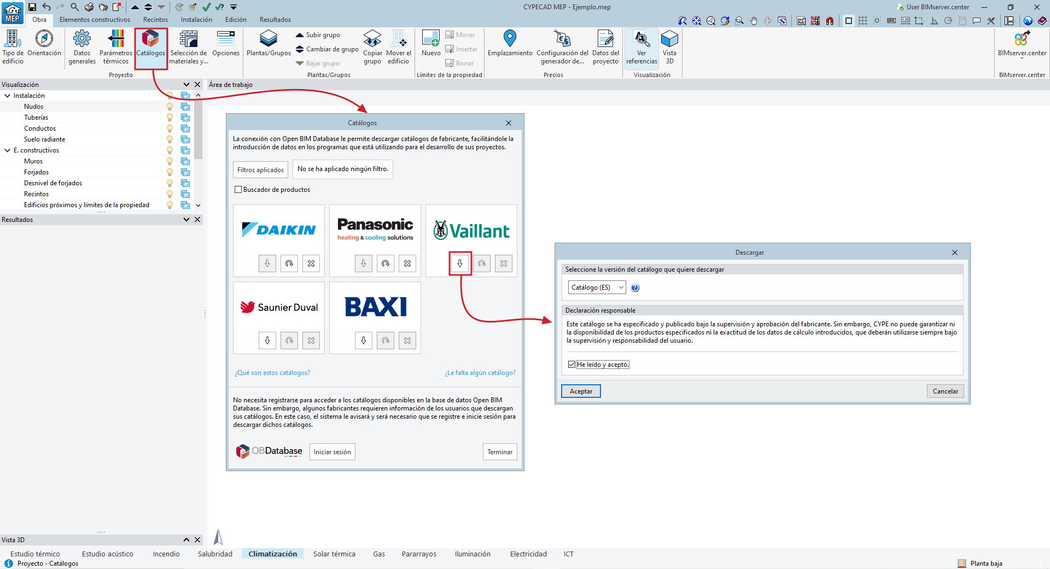Toggle visibility bulb for Tuberías

pyautogui.click(x=170, y=118)
